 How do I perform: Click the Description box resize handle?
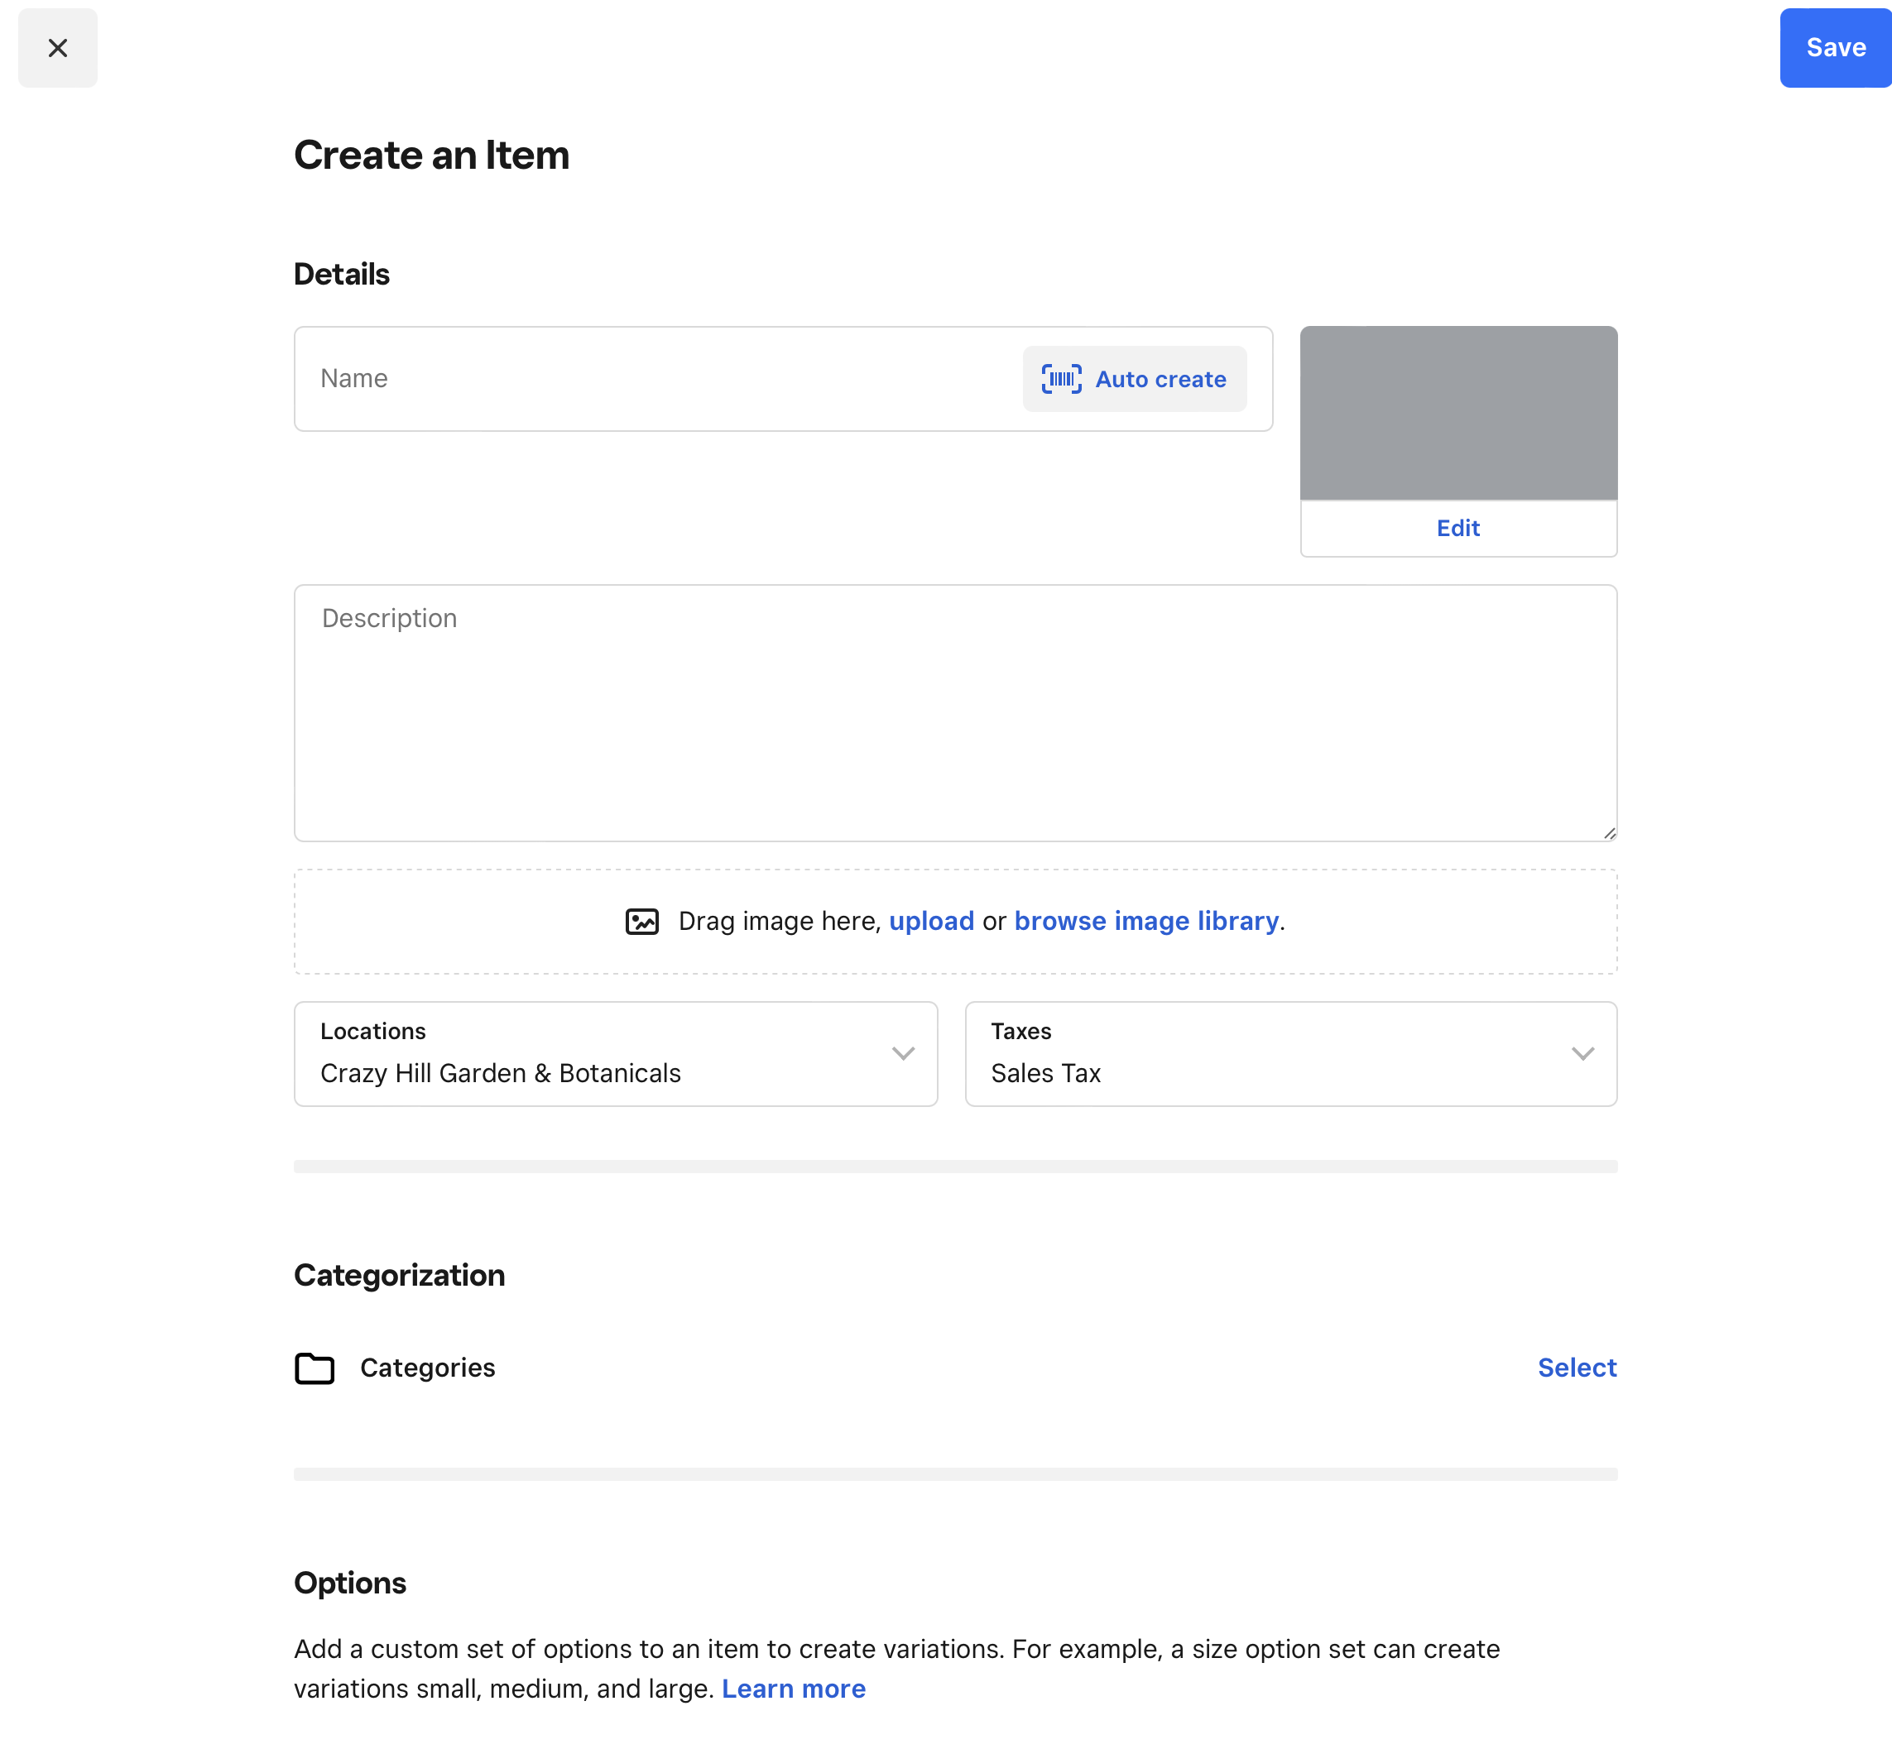[x=1609, y=833]
